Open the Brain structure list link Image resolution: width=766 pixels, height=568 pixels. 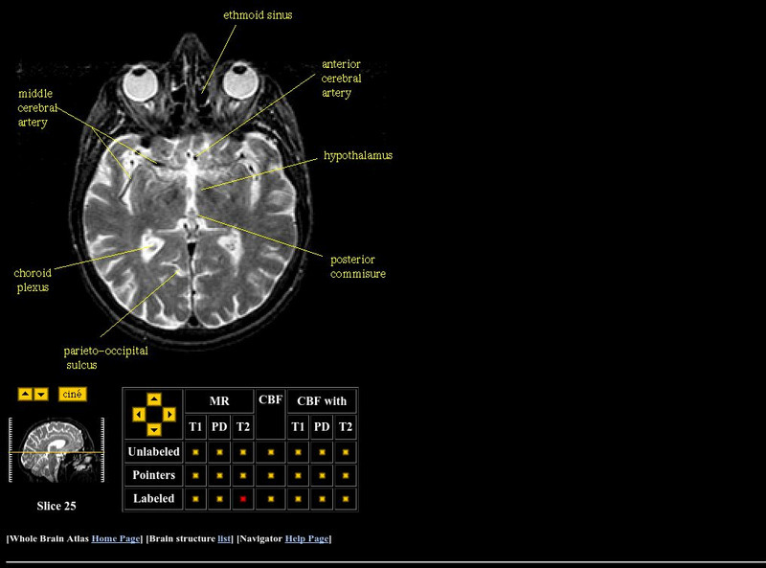[x=221, y=538]
